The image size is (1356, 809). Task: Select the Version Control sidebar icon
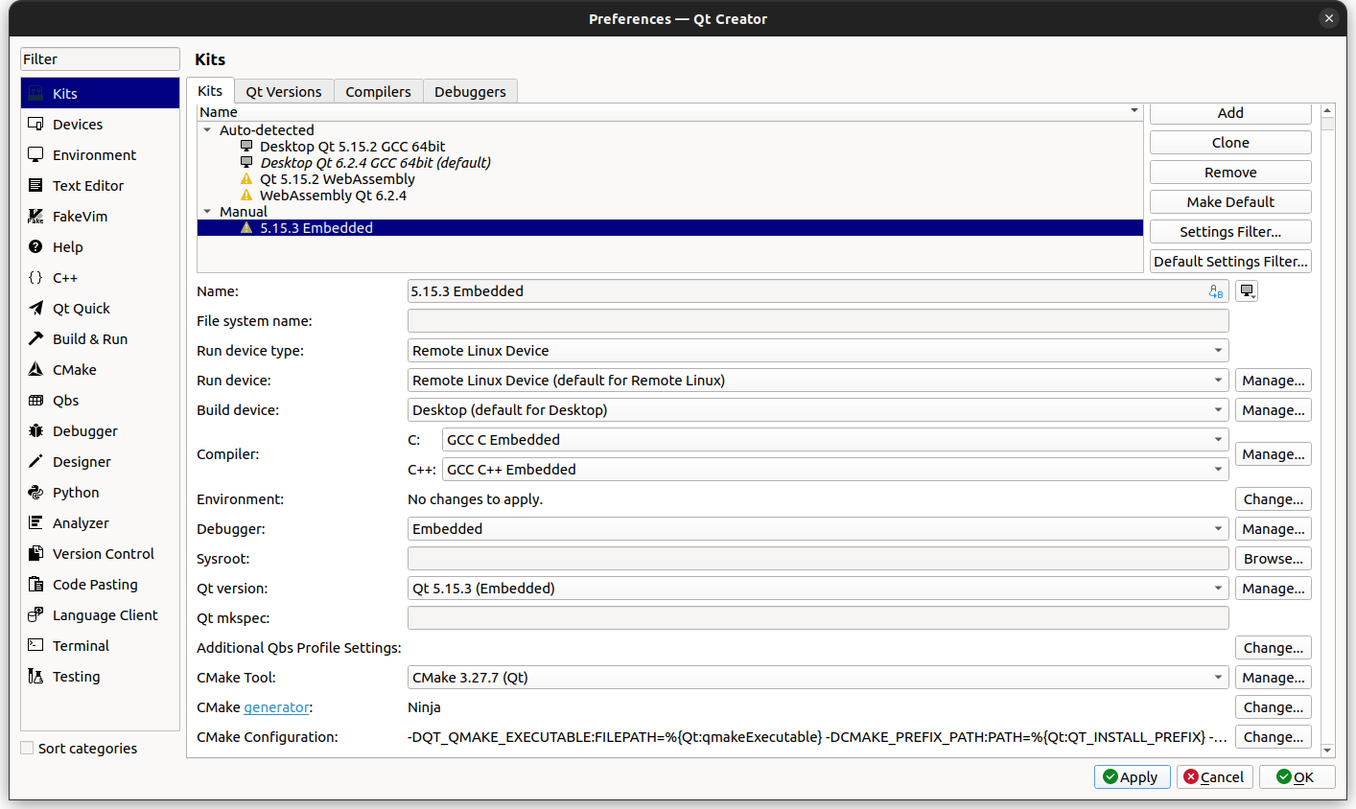click(35, 554)
